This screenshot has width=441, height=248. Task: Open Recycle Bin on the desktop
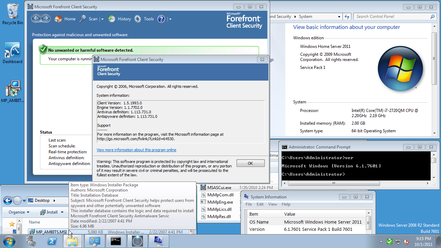click(x=13, y=14)
